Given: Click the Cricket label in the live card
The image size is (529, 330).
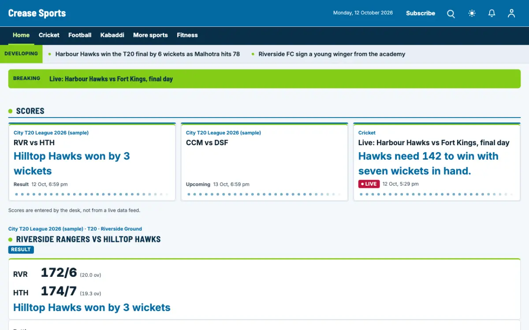Looking at the screenshot, I should tap(367, 133).
